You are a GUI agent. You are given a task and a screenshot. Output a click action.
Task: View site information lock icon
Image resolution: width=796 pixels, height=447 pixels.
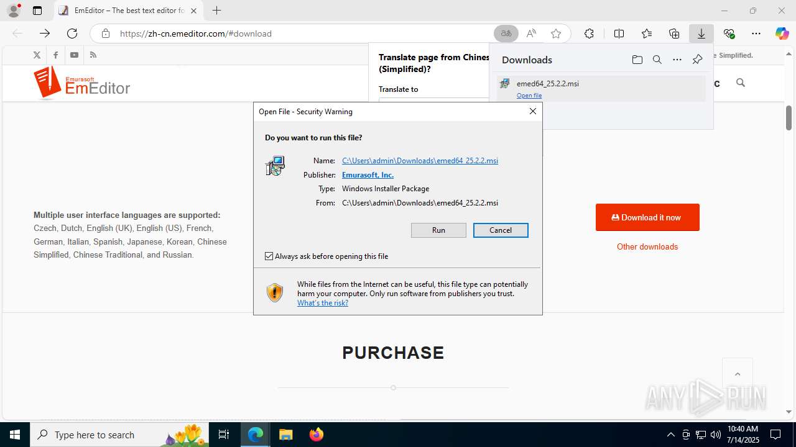coord(106,34)
